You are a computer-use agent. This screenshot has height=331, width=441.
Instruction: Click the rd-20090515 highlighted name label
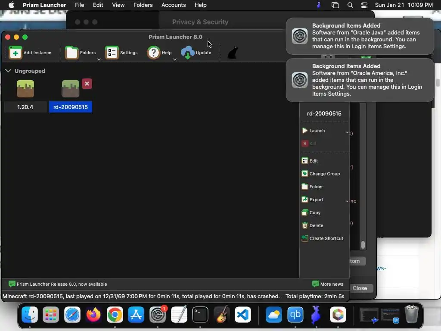(x=70, y=107)
